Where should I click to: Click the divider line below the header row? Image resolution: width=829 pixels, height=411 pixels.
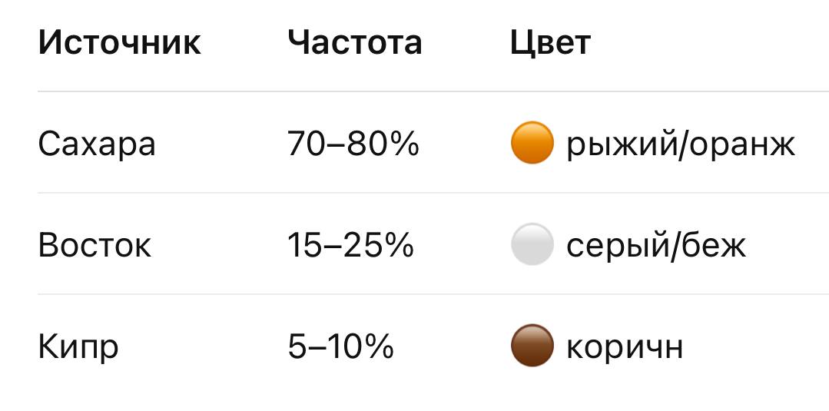coord(430,91)
